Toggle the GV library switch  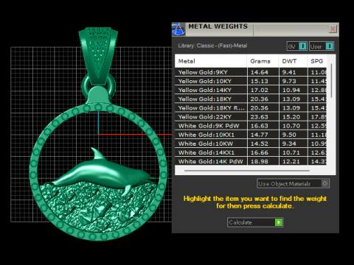(x=296, y=46)
